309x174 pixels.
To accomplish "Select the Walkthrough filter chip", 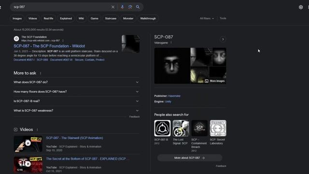I will [148, 18].
